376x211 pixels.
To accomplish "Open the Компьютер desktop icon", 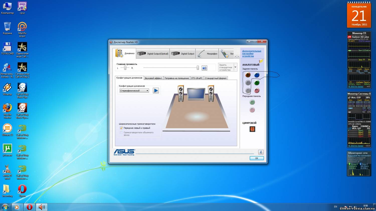I will tap(7, 8).
